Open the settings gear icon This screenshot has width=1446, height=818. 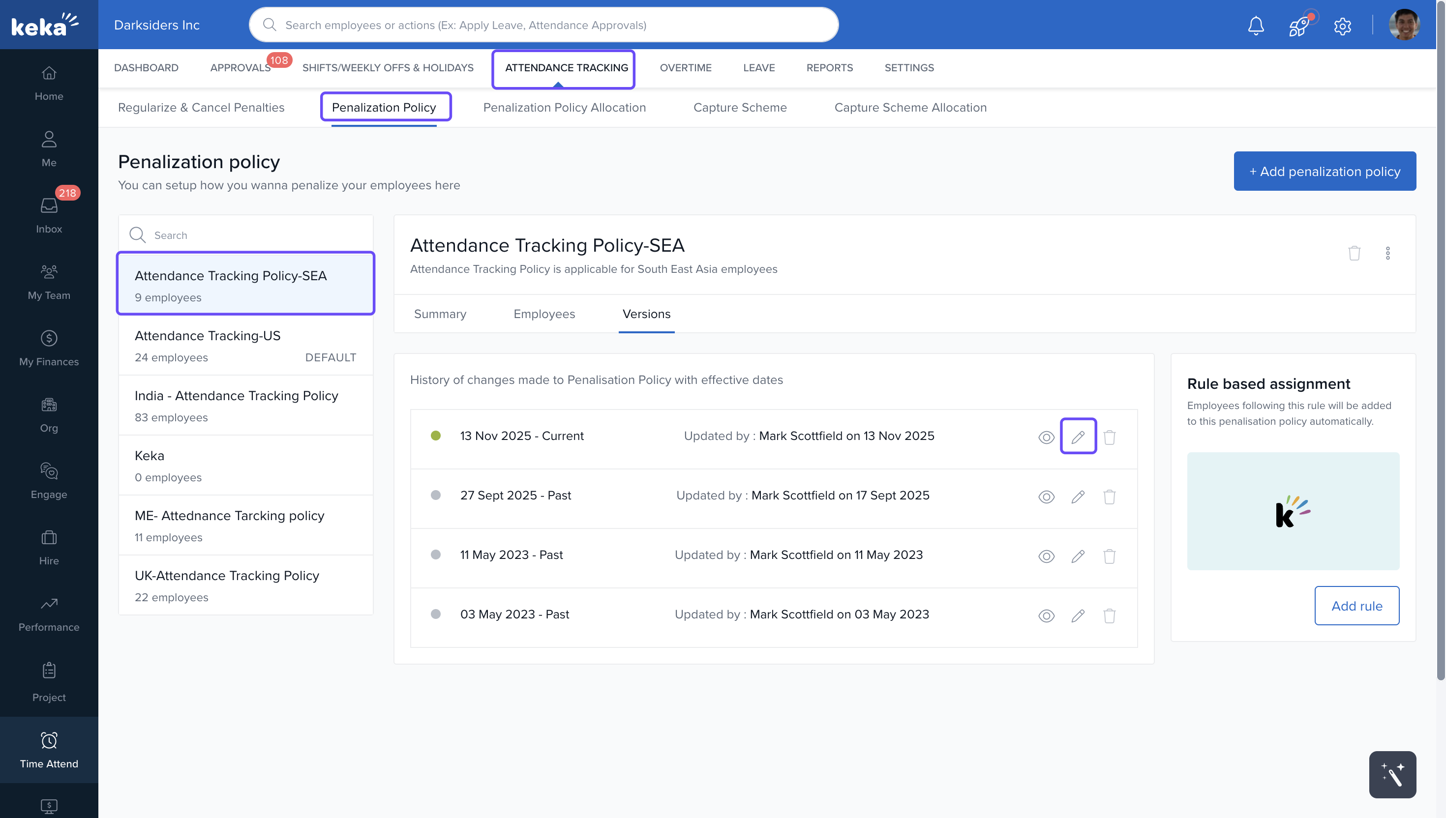click(1342, 26)
